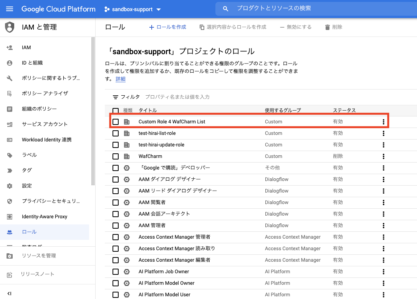Click the ID と組織 account icon
Image resolution: width=417 pixels, height=299 pixels.
10,63
